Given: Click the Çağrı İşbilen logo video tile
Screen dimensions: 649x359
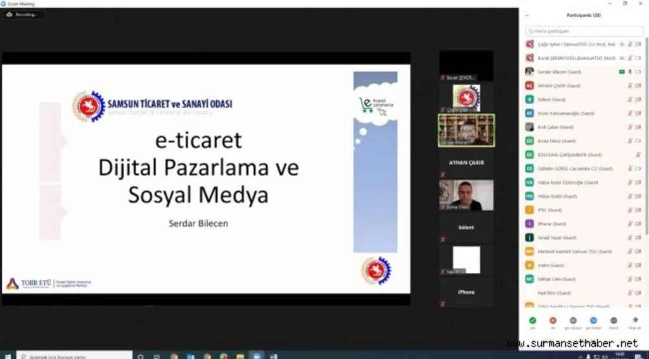Looking at the screenshot, I should (x=466, y=98).
